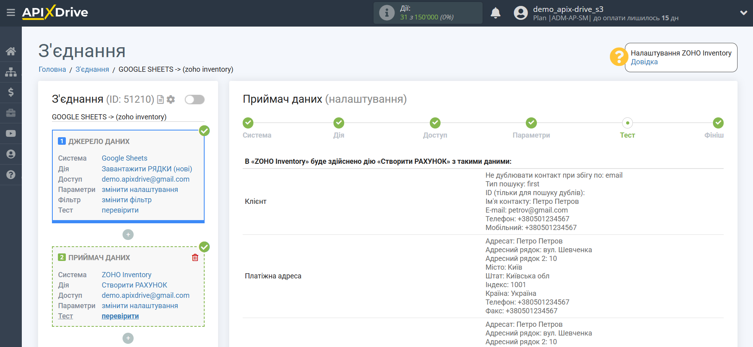753x347 pixels.
Task: Go to З'єднання breadcrumb
Action: click(92, 69)
